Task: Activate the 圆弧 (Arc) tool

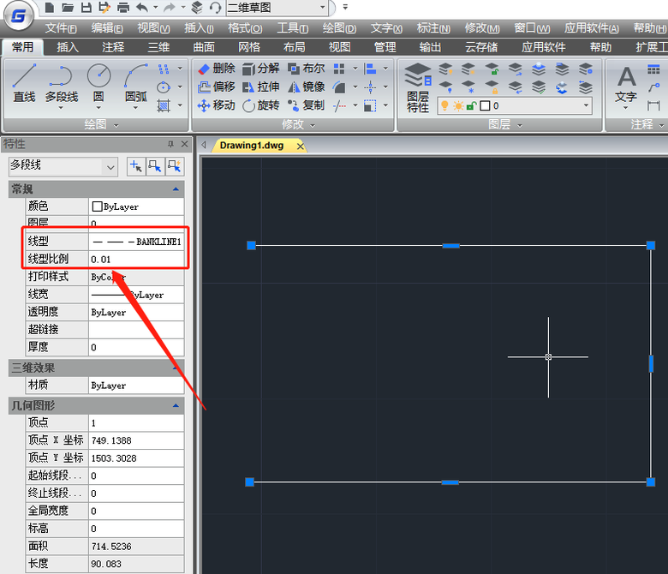Action: 135,84
